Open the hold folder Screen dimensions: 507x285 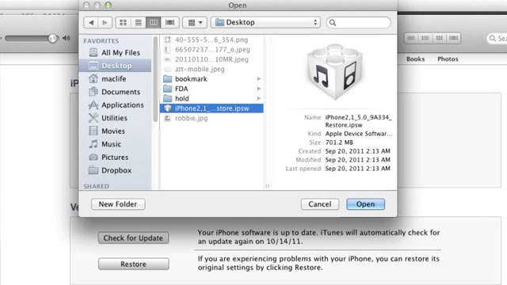point(212,98)
